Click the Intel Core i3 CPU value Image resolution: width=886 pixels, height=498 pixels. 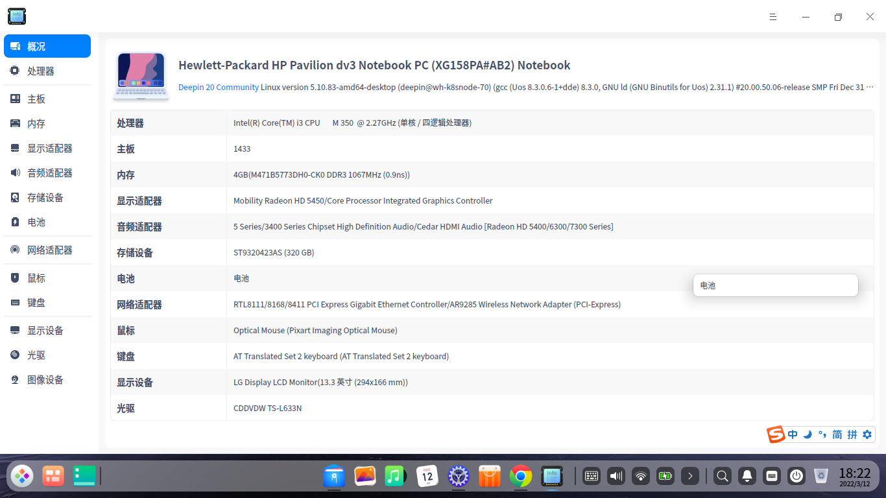coord(352,123)
